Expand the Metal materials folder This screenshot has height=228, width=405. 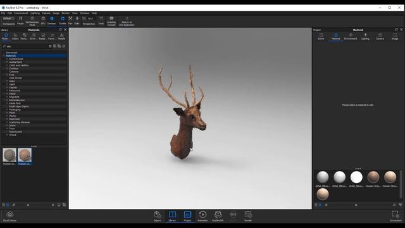point(7,94)
